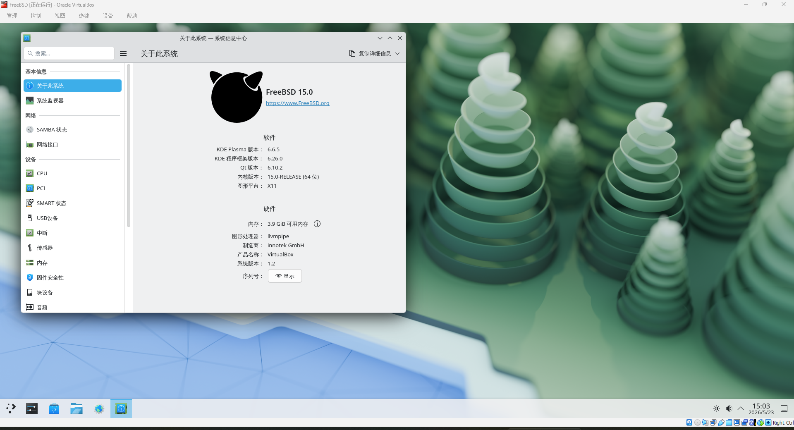Click the llvmpipe graphics processor value
794x430 pixels.
[278, 236]
